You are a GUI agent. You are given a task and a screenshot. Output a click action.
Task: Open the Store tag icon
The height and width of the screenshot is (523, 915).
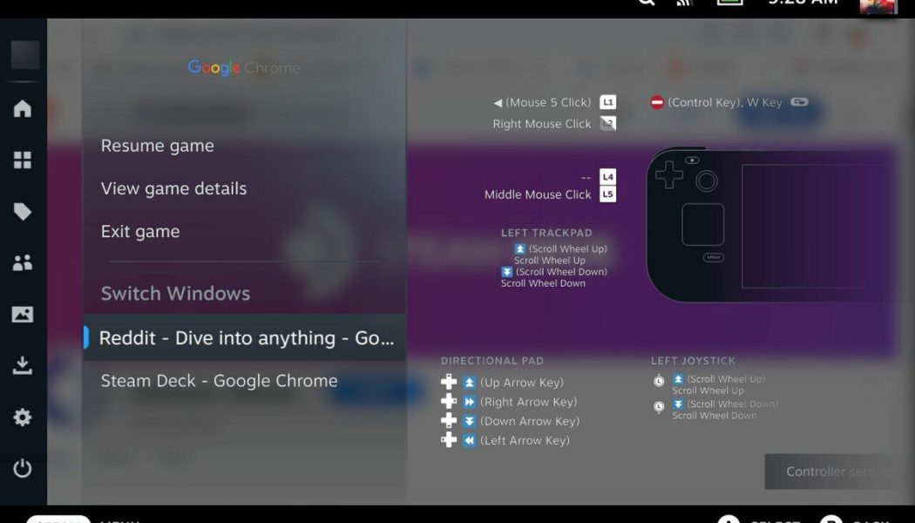click(23, 212)
